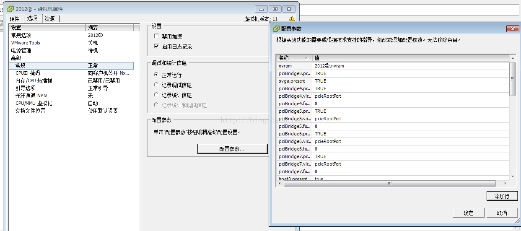Viewport: 521px width, 231px height.
Task: Close the 配置参数 dialog with red X
Action: coord(513,29)
